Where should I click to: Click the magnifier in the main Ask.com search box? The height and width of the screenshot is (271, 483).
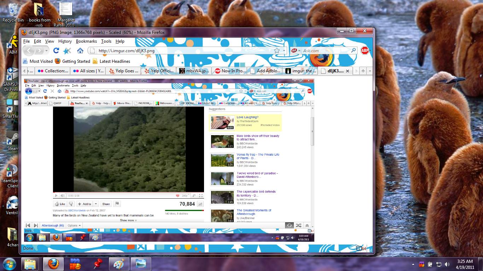(353, 50)
